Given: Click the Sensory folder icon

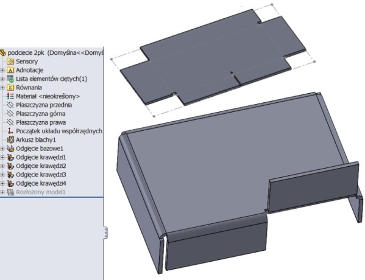Looking at the screenshot, I should (x=10, y=61).
